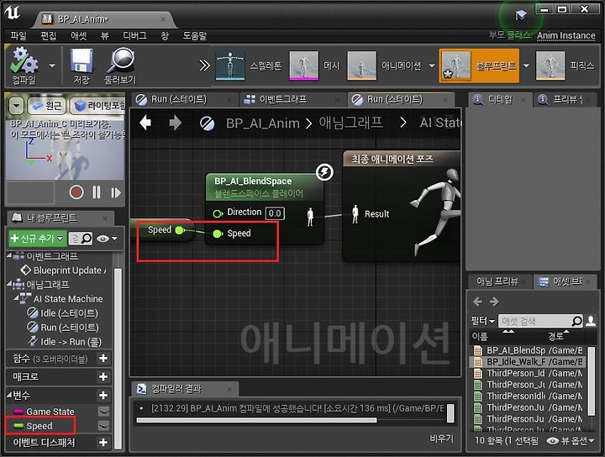Image resolution: width=605 pixels, height=457 pixels.
Task: Click BP_AI_Anim in the graph breadcrumb
Action: click(x=263, y=123)
